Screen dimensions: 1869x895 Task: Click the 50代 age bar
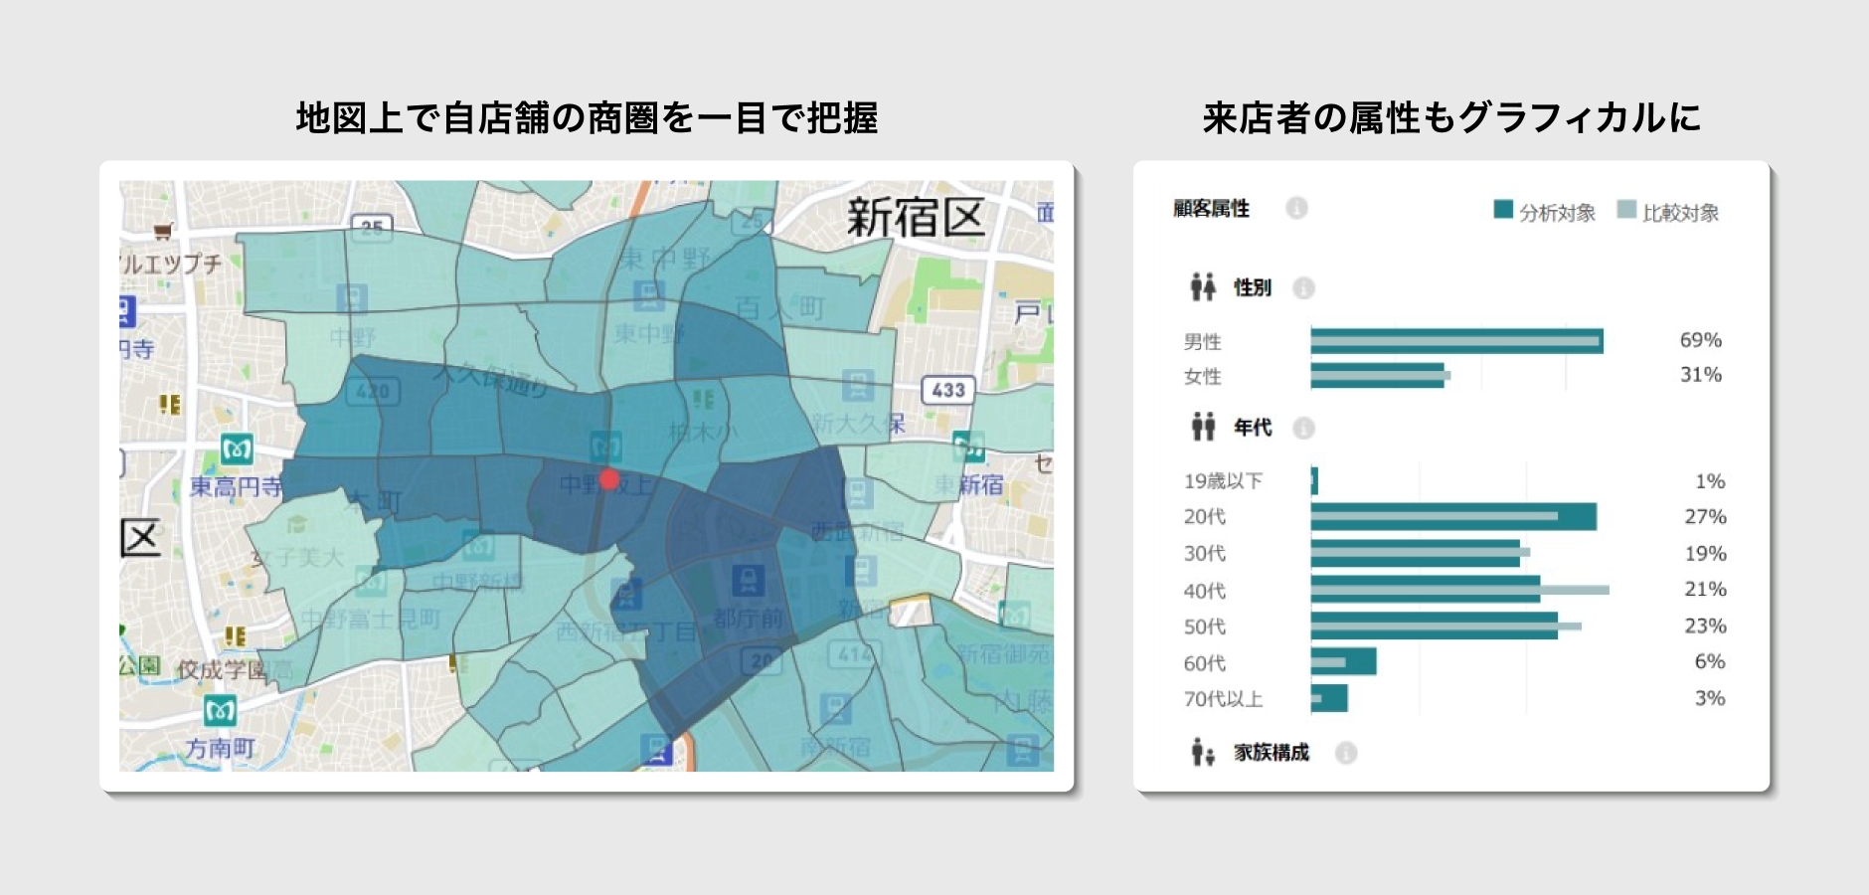click(1445, 626)
